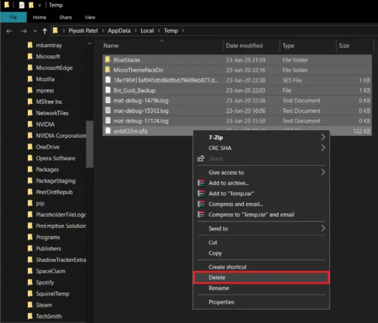This screenshot has width=378, height=323.
Task: Expand chevron after Temp in address bar
Action: [183, 30]
